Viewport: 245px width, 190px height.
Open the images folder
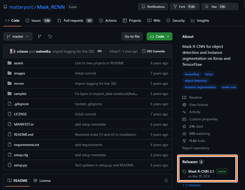pos(20,73)
